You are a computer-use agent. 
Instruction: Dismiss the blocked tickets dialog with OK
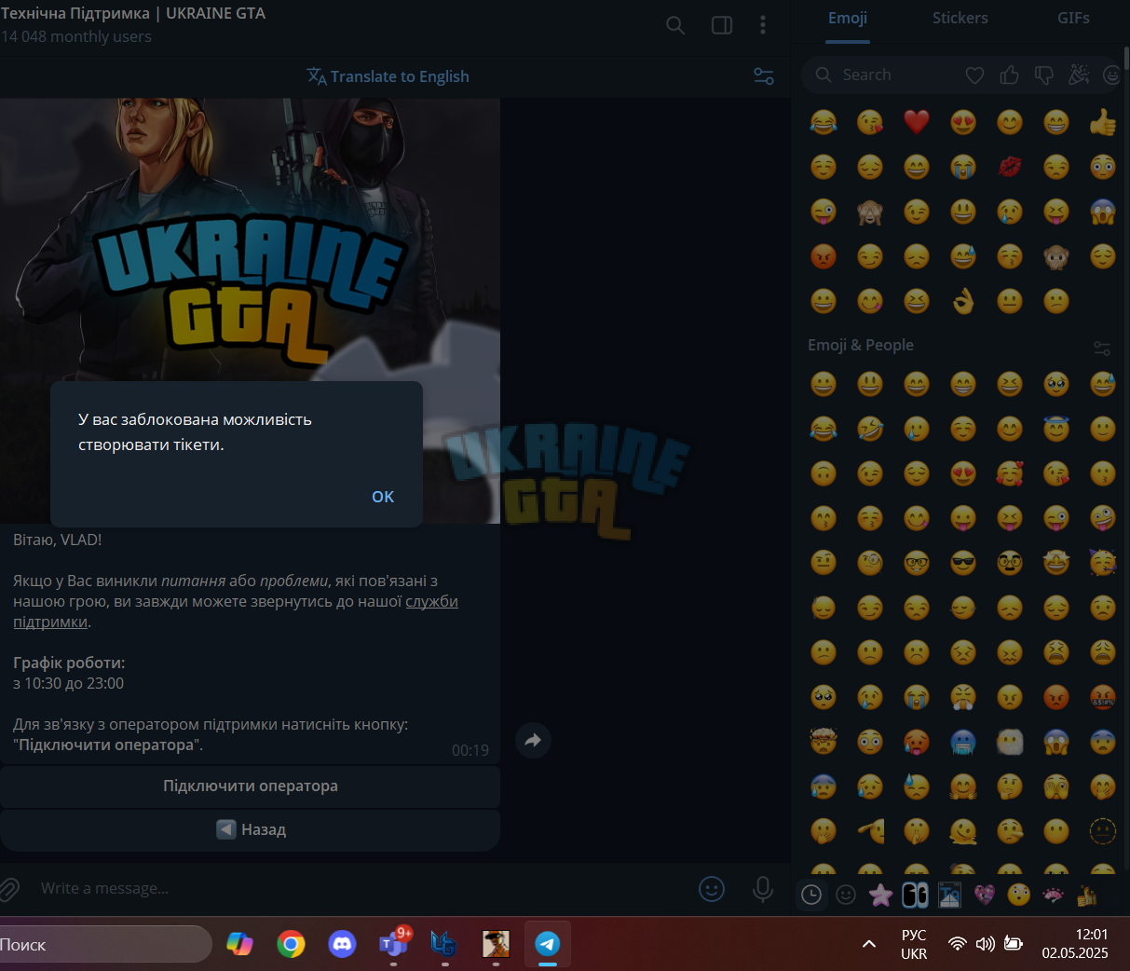tap(383, 497)
